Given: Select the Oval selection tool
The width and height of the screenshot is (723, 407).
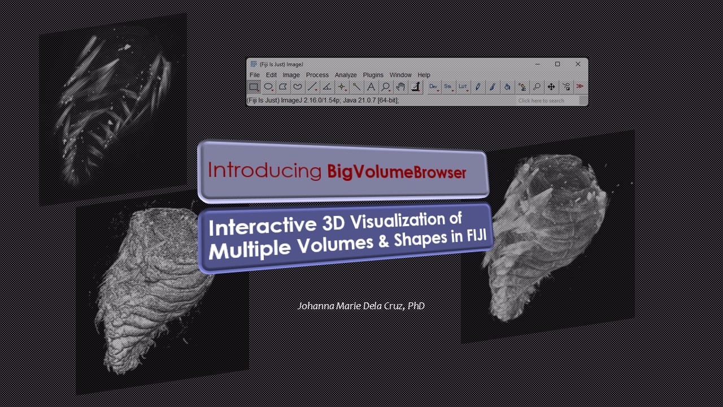Looking at the screenshot, I should pos(269,87).
